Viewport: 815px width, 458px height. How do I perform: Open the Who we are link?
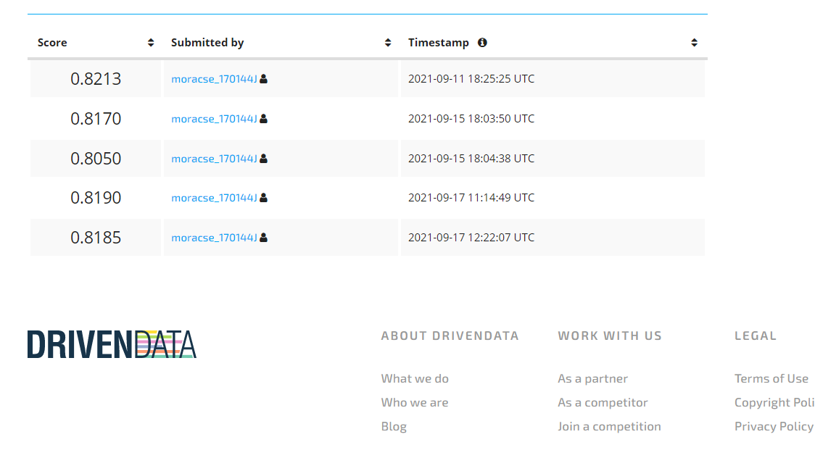tap(415, 402)
